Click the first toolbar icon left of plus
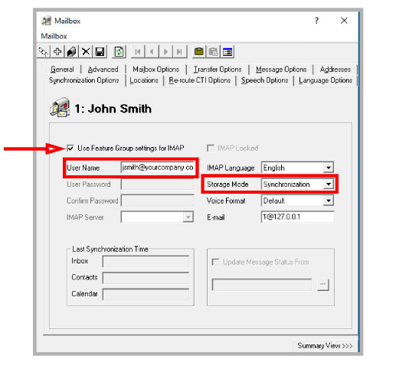Screen dimensions: 396x369 tap(44, 52)
